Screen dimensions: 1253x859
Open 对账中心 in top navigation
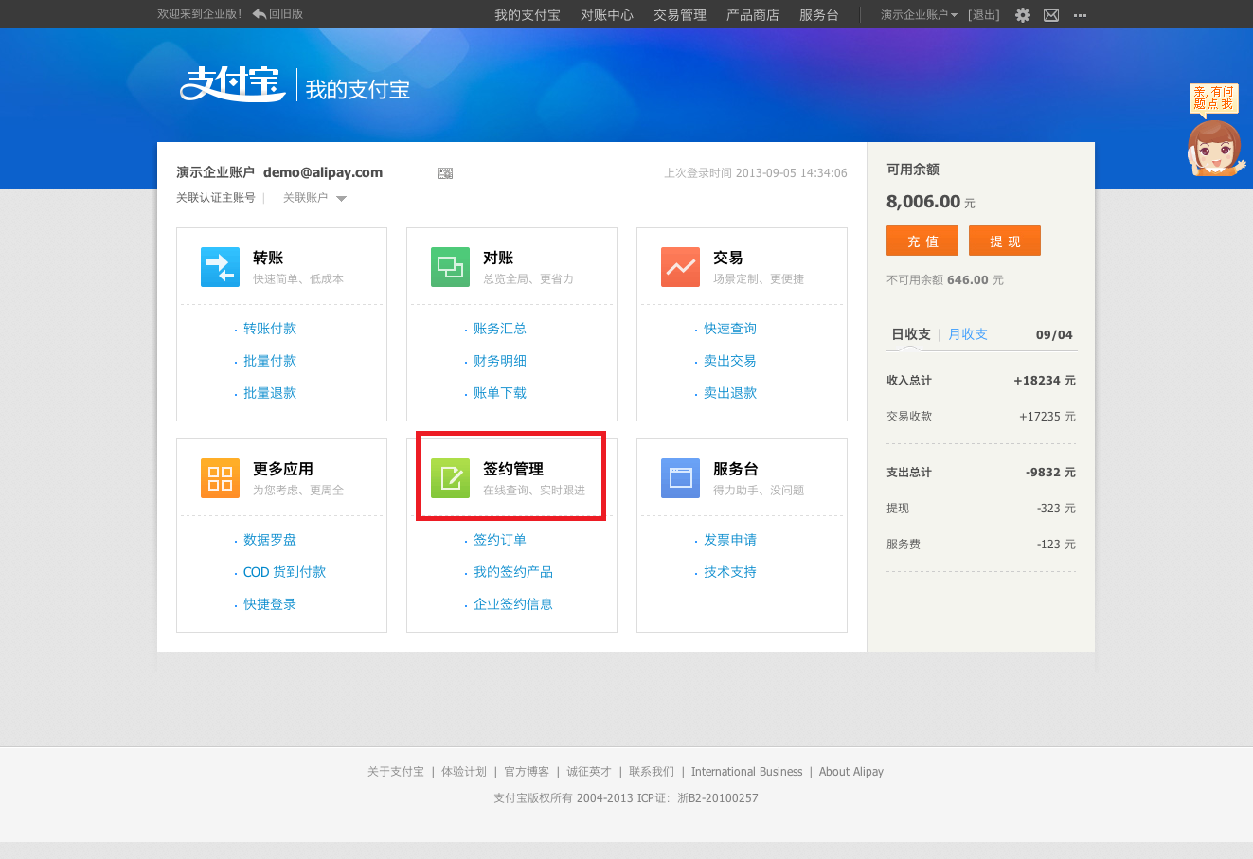click(607, 15)
